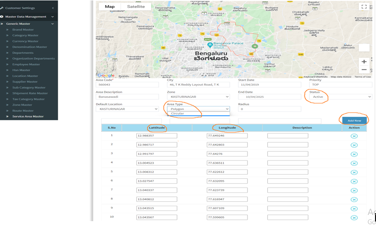This screenshot has height=226, width=376.
Task: Click the latitude field with 12.988357
Action: pyautogui.click(x=157, y=135)
